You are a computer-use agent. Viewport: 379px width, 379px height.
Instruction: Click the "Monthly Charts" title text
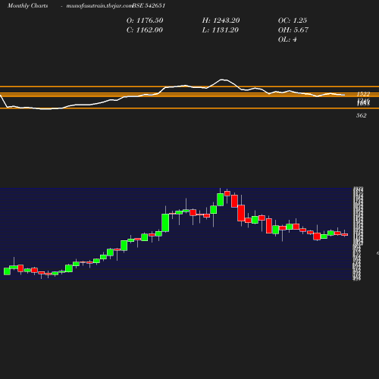point(27,6)
